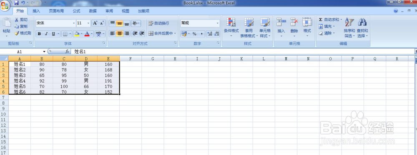Click the decrease decimal icon
The height and width of the screenshot is (155, 417).
[x=216, y=34]
